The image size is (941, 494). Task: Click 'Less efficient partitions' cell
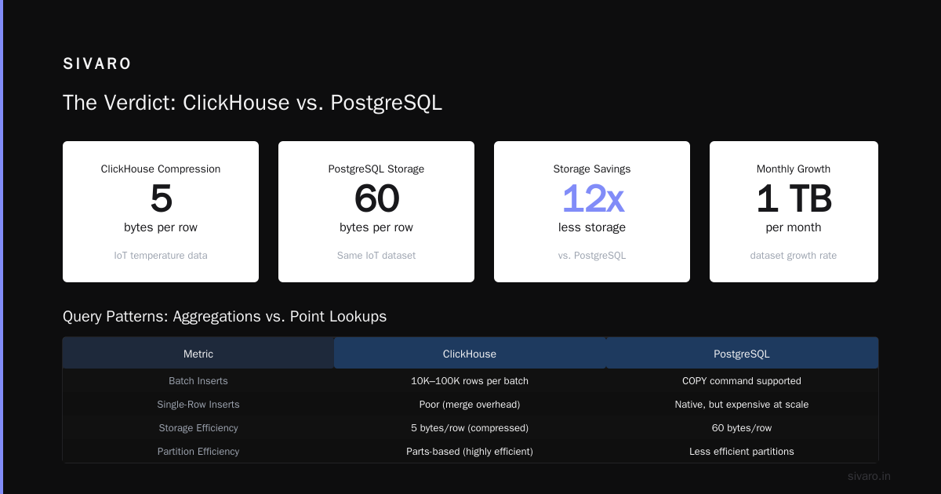tap(742, 452)
